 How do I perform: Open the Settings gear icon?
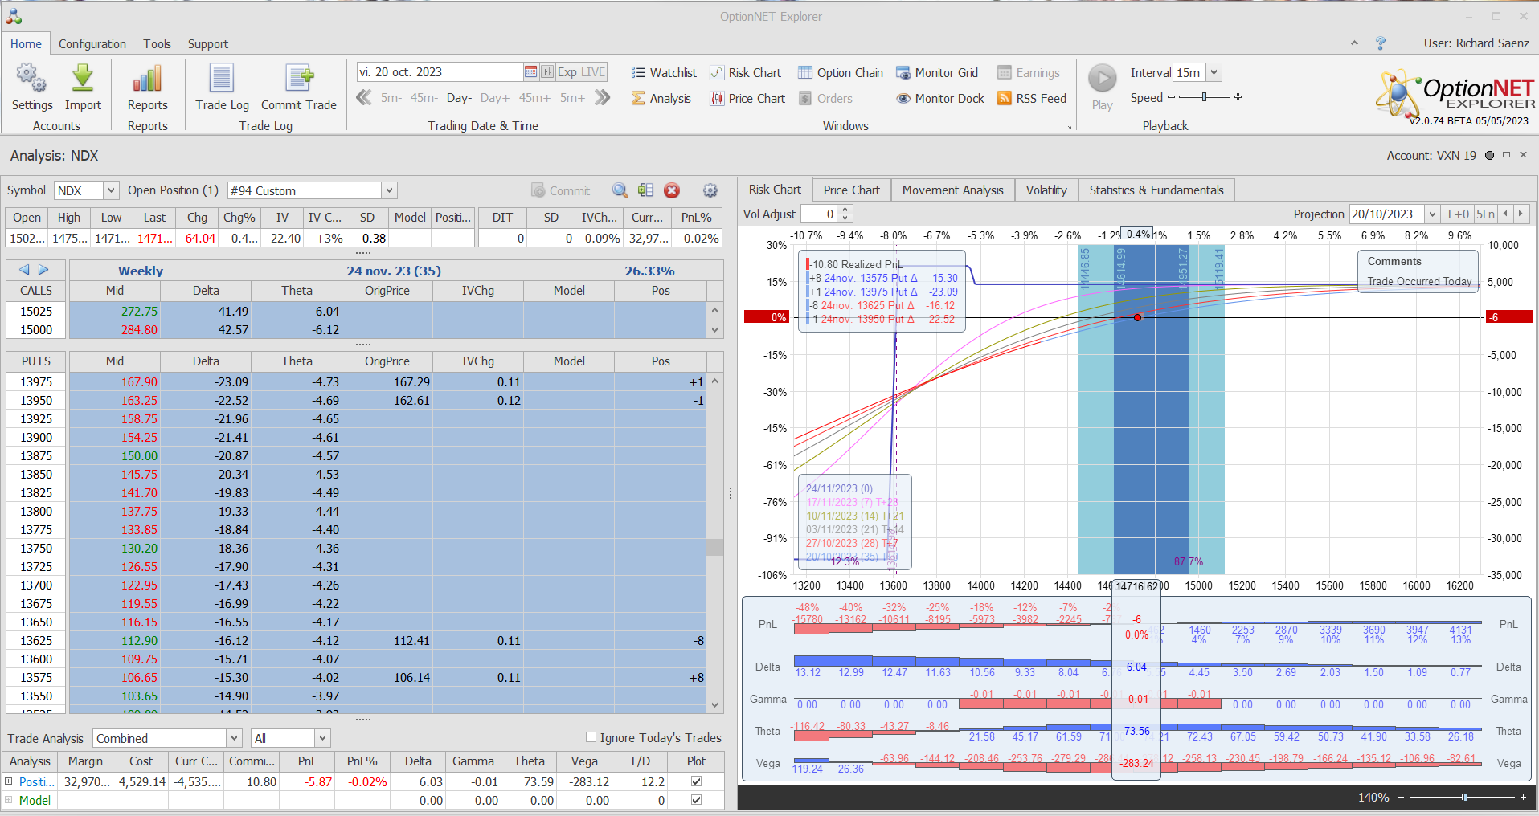click(31, 79)
